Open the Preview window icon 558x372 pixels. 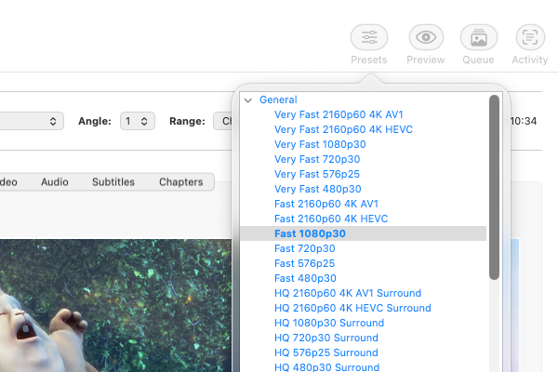coord(426,37)
